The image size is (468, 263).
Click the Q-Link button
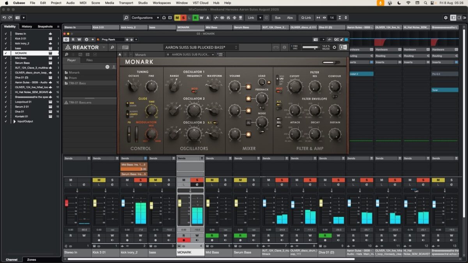click(306, 18)
